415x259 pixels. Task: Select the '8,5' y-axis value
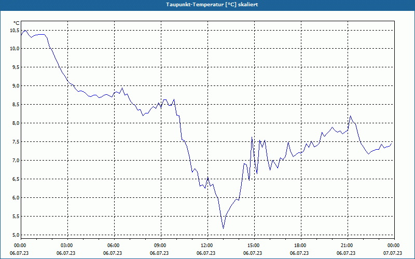point(16,105)
